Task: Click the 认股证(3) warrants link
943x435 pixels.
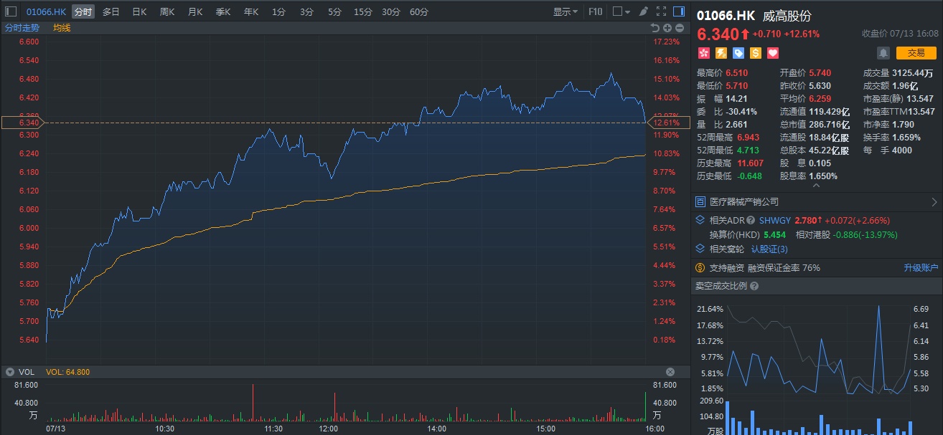Action: pyautogui.click(x=769, y=249)
